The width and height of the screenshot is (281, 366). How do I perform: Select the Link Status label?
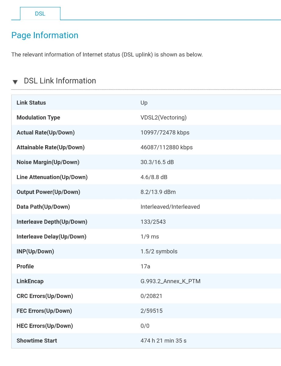coord(31,103)
